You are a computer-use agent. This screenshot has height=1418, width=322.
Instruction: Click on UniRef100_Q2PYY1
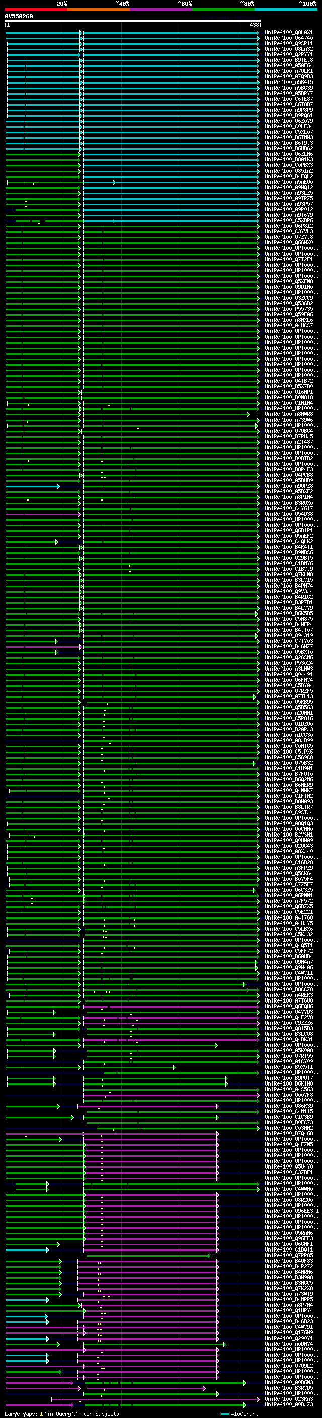(288, 54)
